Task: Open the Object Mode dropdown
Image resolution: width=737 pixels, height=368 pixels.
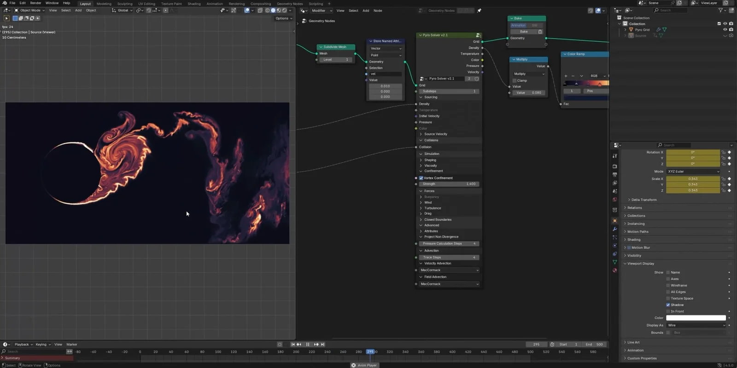Action: click(30, 10)
